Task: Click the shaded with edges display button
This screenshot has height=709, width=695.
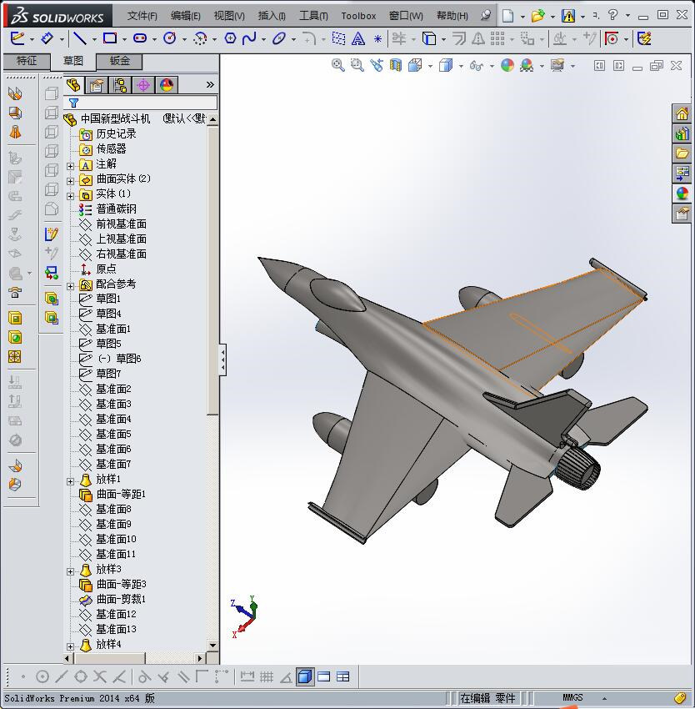Action: [x=305, y=677]
